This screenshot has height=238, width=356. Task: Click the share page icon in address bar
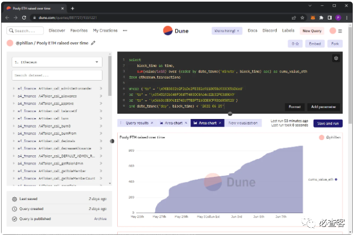pos(294,18)
